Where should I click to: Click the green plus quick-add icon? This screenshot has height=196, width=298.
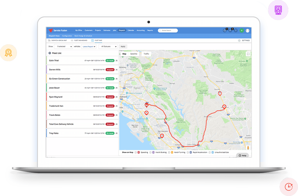pos(242,31)
